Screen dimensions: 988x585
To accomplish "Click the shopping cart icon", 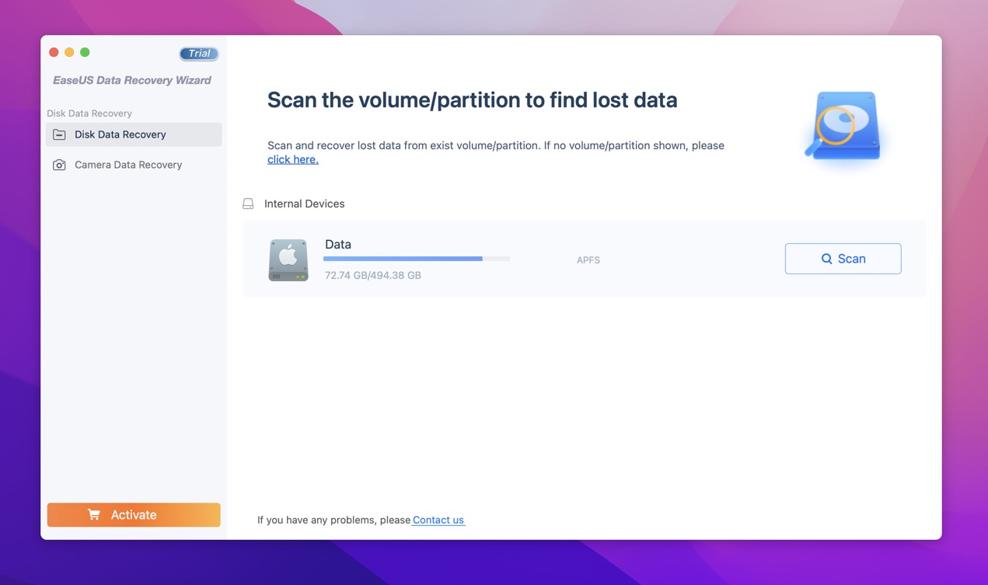I will point(94,514).
